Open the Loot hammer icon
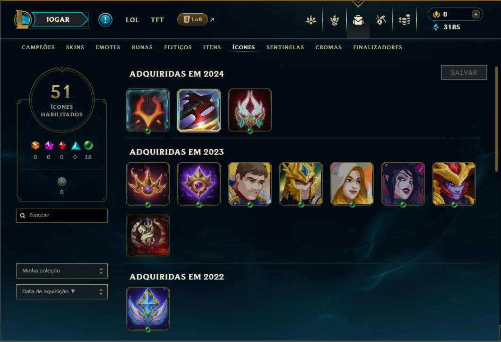 pyautogui.click(x=381, y=20)
